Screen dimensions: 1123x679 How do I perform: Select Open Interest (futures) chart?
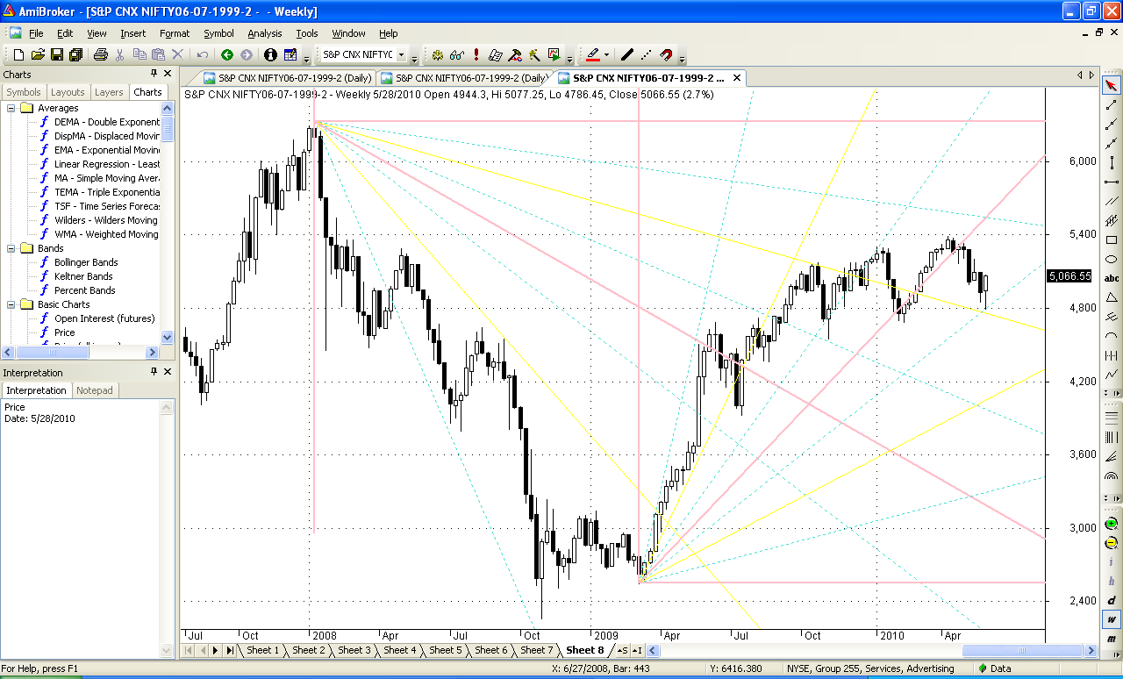coord(104,318)
